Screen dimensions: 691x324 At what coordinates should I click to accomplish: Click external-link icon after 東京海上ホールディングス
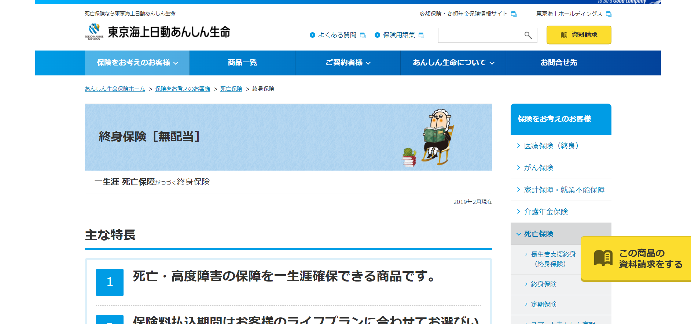click(609, 14)
